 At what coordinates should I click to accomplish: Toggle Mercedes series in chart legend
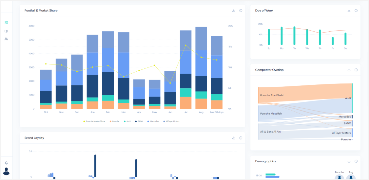point(153,121)
